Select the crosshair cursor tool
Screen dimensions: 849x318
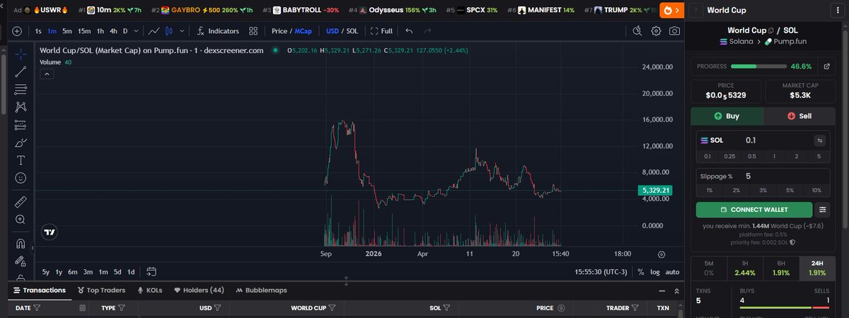(21, 54)
